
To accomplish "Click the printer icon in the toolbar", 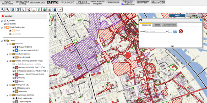I will coord(50,9).
